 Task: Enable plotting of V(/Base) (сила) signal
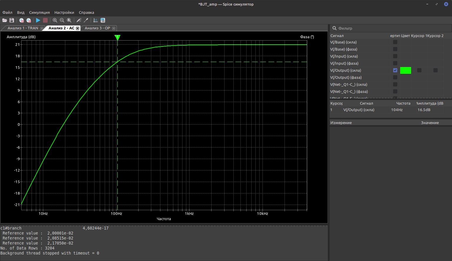(395, 42)
